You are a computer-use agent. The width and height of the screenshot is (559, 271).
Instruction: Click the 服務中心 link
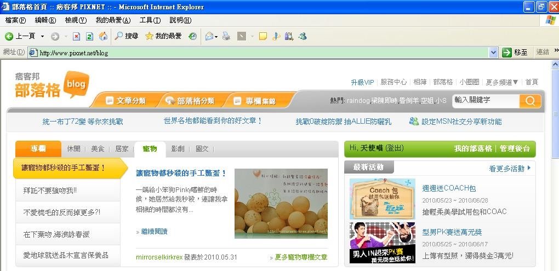coord(393,82)
